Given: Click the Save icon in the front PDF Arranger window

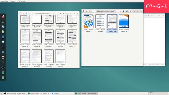Looking at the screenshot, I should click(x=87, y=11).
